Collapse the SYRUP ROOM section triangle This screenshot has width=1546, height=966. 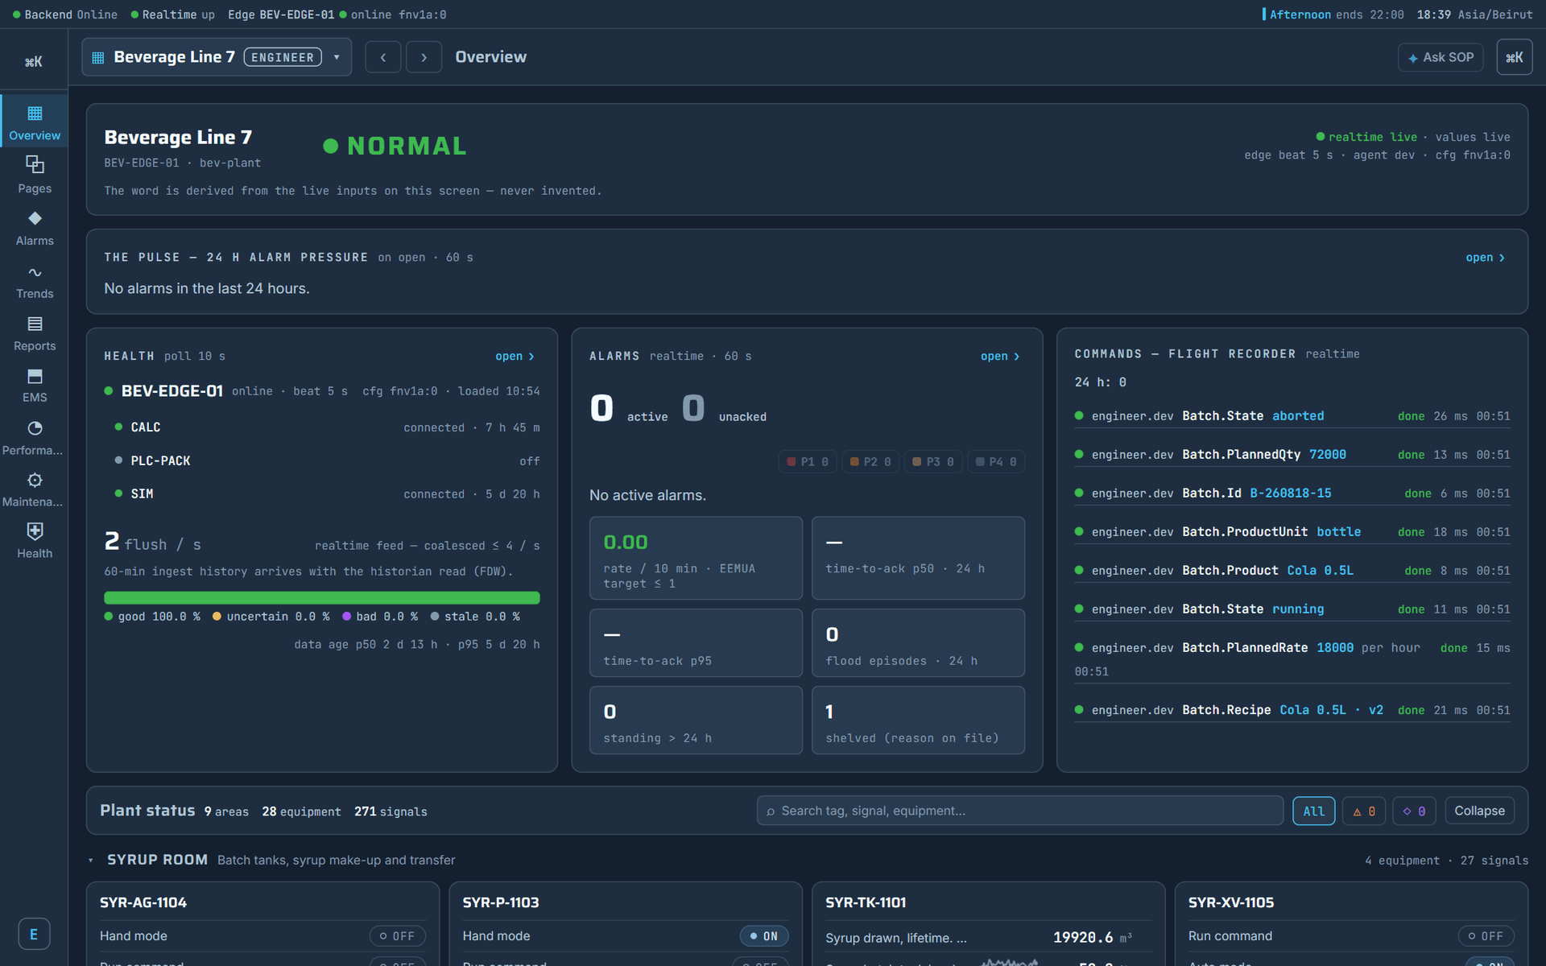(x=91, y=861)
